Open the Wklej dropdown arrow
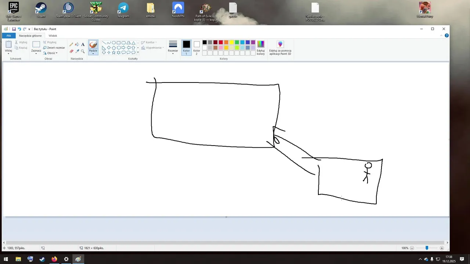The height and width of the screenshot is (264, 470). pyautogui.click(x=8, y=54)
